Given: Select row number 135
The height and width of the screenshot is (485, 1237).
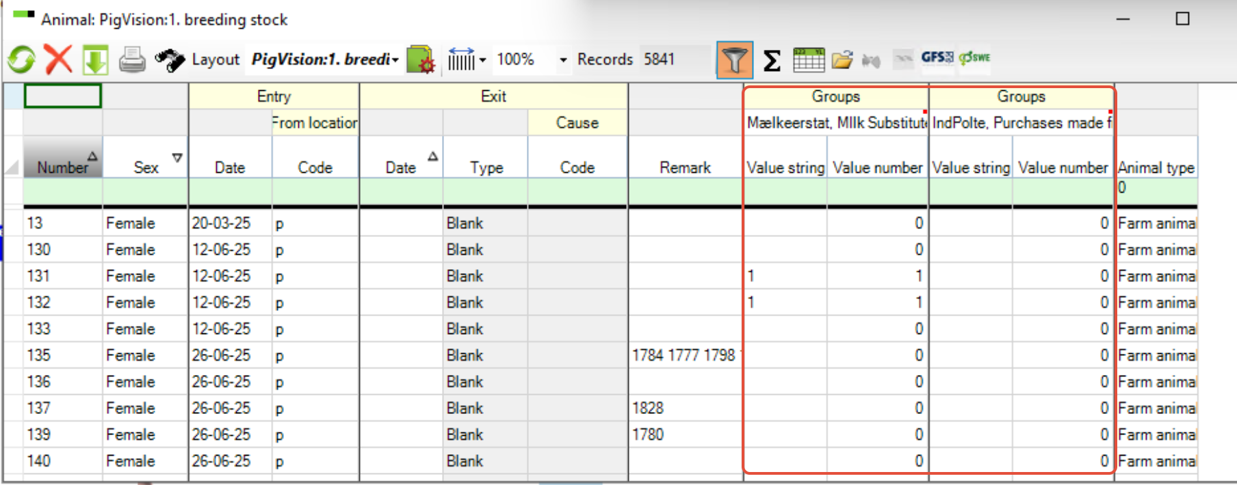Looking at the screenshot, I should click(63, 355).
